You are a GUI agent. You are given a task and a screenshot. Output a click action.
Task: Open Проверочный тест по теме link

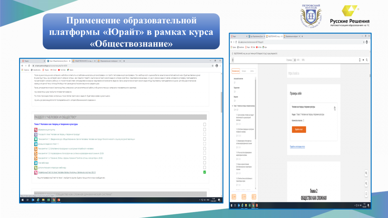pos(67,172)
